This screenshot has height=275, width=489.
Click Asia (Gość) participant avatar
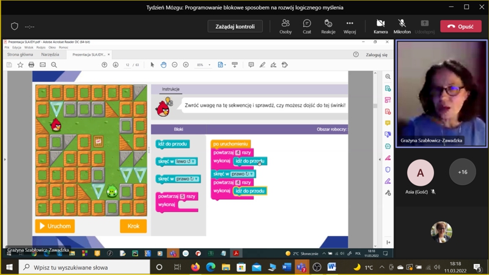420,172
